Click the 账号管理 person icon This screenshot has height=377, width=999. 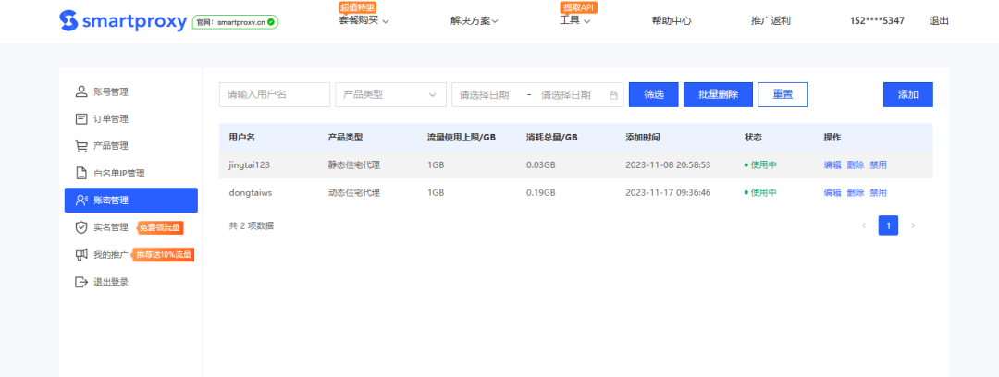point(80,91)
